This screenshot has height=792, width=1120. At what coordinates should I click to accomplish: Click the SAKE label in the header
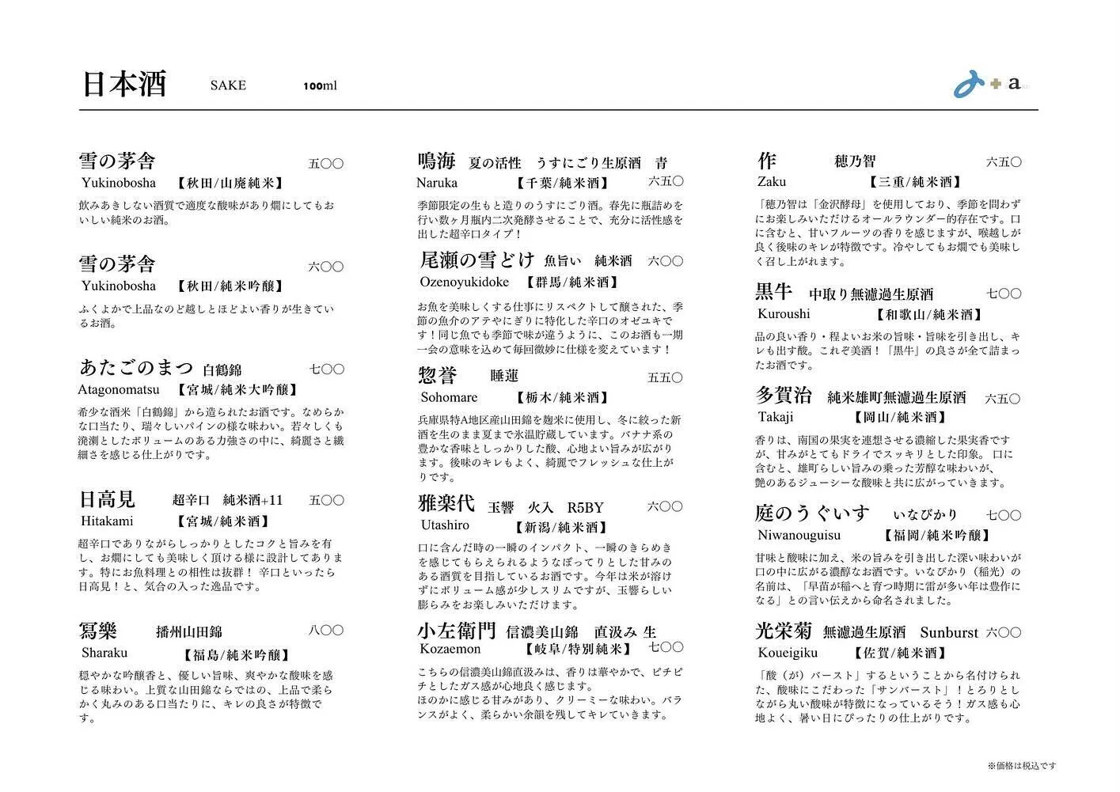point(228,85)
